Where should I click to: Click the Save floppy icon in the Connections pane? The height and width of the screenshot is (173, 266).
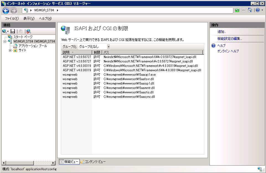point(13,31)
